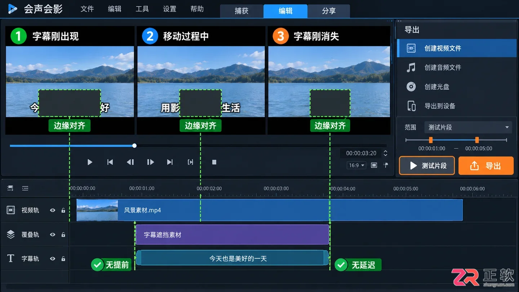Jump to the end with next button

pos(170,162)
